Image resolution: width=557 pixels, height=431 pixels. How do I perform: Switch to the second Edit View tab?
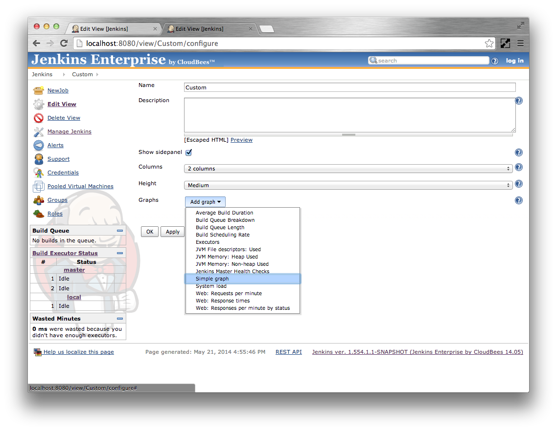point(209,29)
